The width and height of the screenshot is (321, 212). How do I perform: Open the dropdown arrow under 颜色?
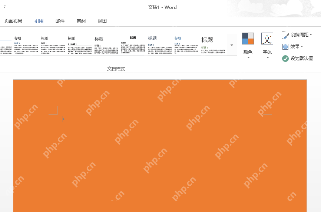(248, 58)
